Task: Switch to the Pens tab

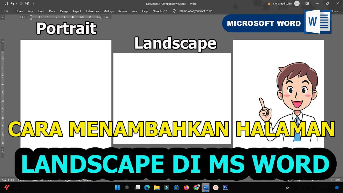Action: tap(30, 11)
